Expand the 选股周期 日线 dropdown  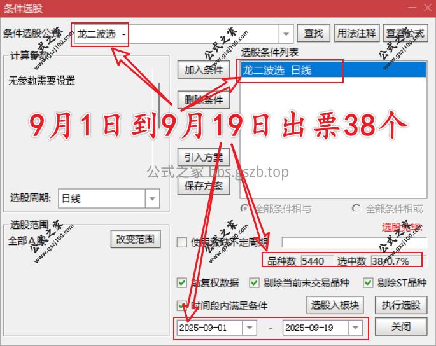pos(152,198)
